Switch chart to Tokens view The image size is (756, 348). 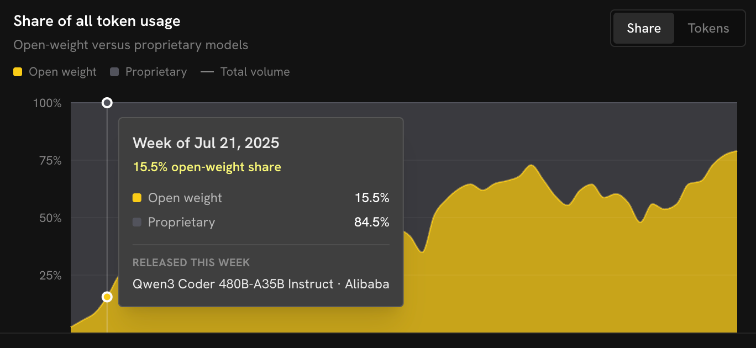(708, 28)
